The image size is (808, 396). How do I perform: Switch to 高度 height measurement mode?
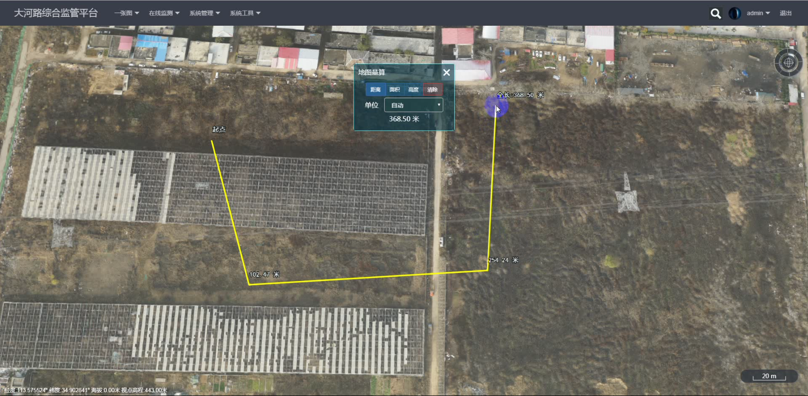(413, 90)
